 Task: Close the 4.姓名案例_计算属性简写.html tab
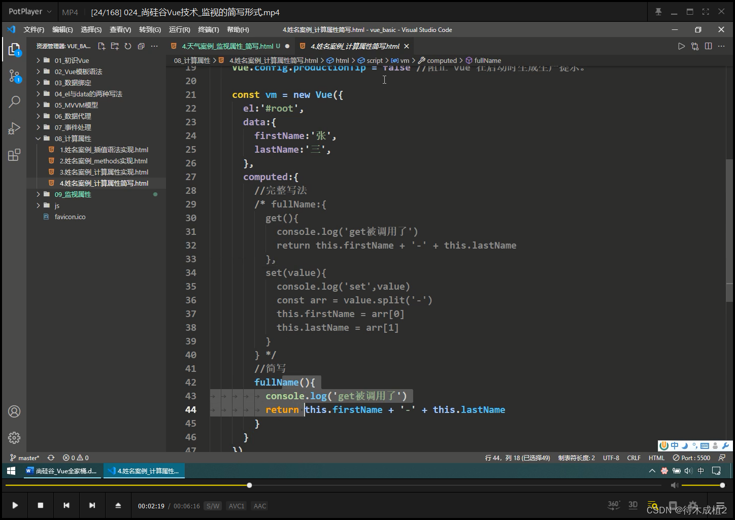coord(407,46)
